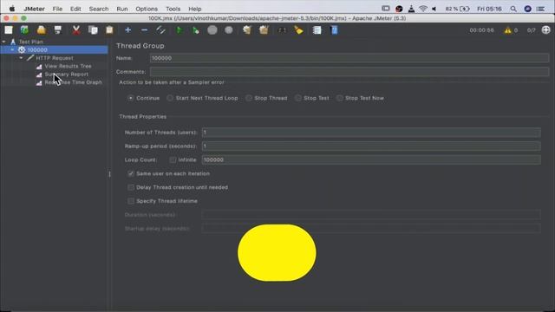This screenshot has width=555, height=312.
Task: Select Start Next Thread Loop option
Action: 170,98
